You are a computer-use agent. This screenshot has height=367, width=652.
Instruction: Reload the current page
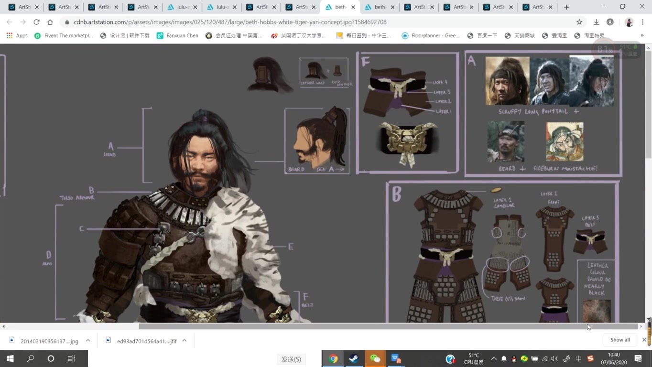(x=36, y=22)
